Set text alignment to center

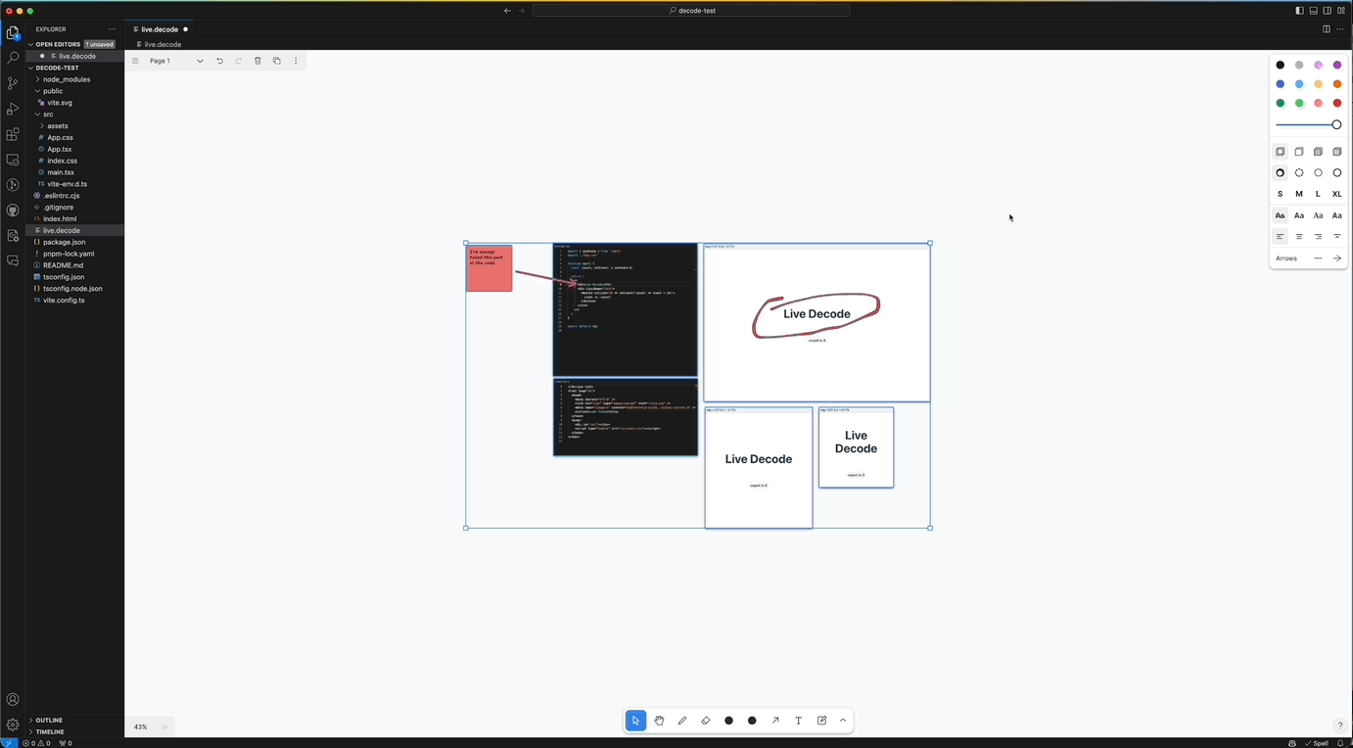coord(1299,237)
